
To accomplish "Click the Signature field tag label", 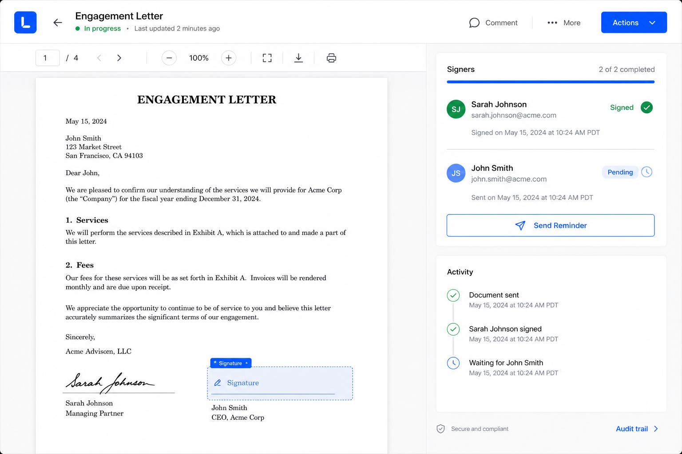I will coord(231,363).
